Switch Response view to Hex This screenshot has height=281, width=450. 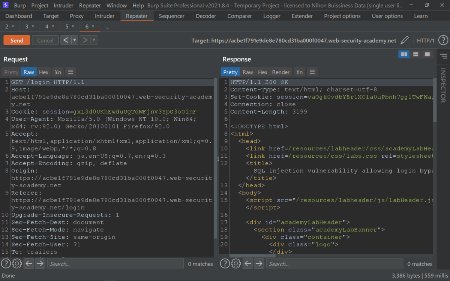(263, 72)
